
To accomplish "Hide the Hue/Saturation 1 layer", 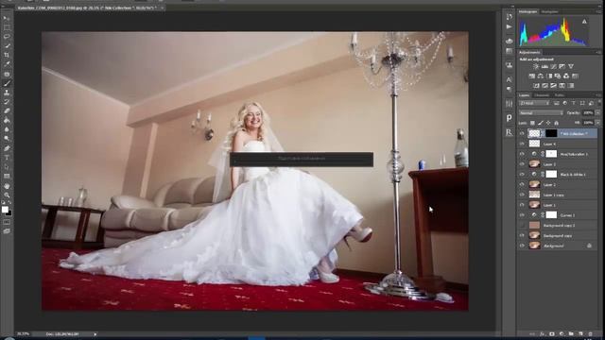I will click(x=522, y=154).
